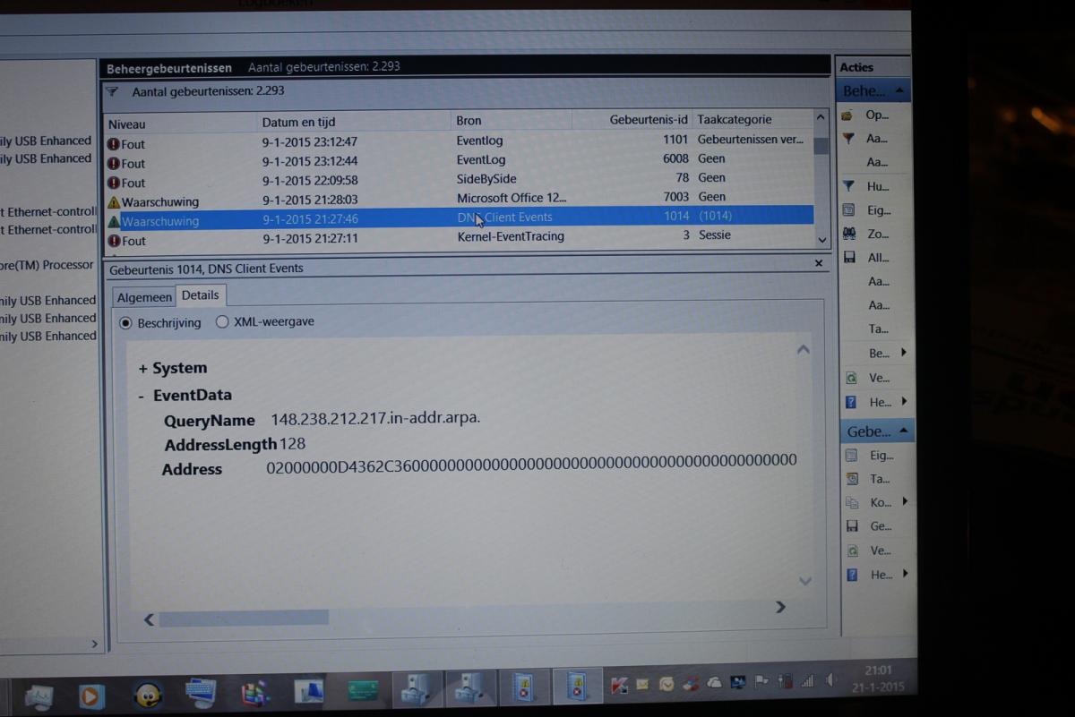
Task: Open He... submenu arrow in Behe... section
Action: [905, 401]
